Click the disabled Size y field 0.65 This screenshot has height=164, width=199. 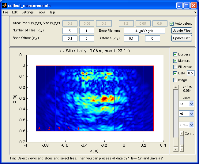point(143,23)
